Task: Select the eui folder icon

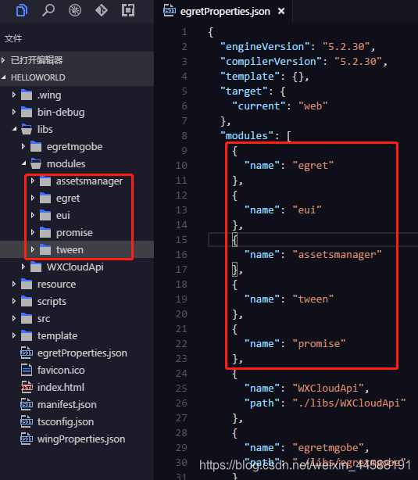Action: click(45, 215)
